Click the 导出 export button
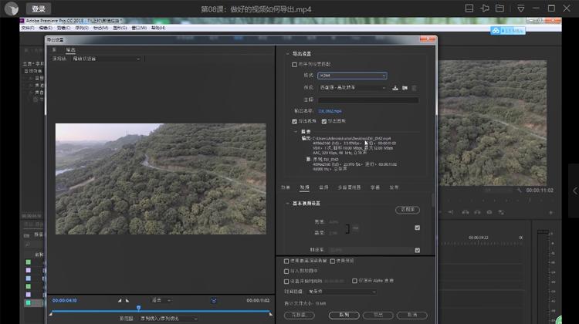Viewport: 579px width, 324px height. coord(378,316)
